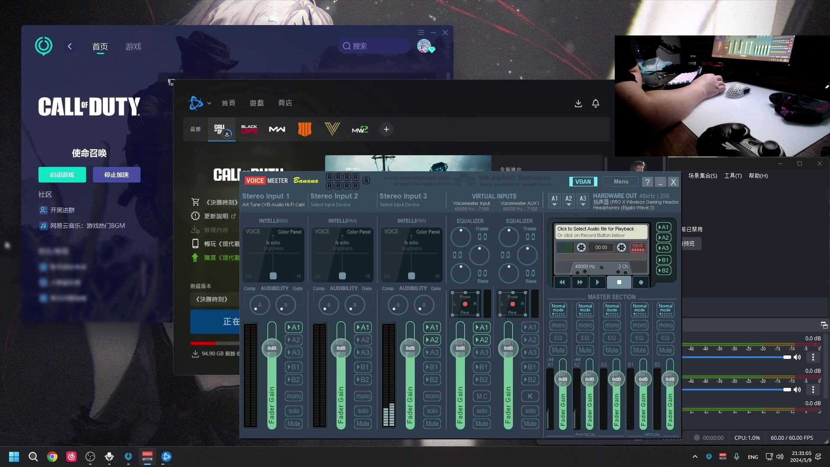Open Windows Start menu

click(14, 457)
